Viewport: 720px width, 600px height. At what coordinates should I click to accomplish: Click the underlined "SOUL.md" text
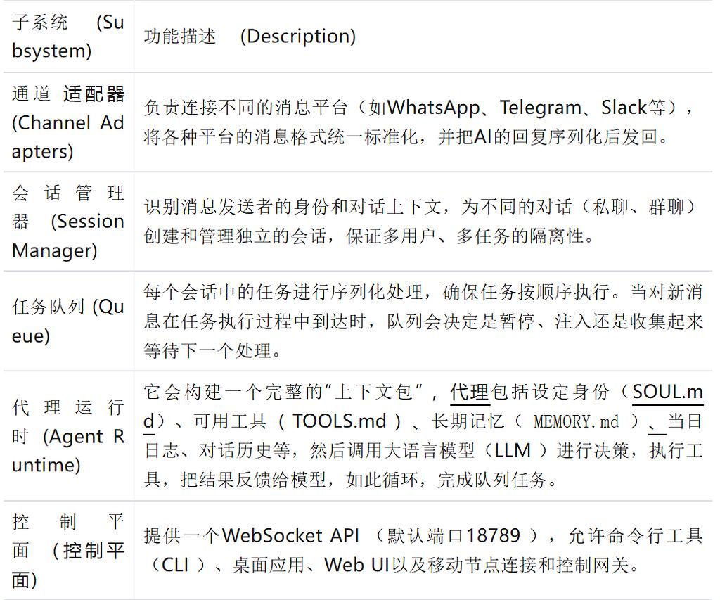tap(667, 392)
